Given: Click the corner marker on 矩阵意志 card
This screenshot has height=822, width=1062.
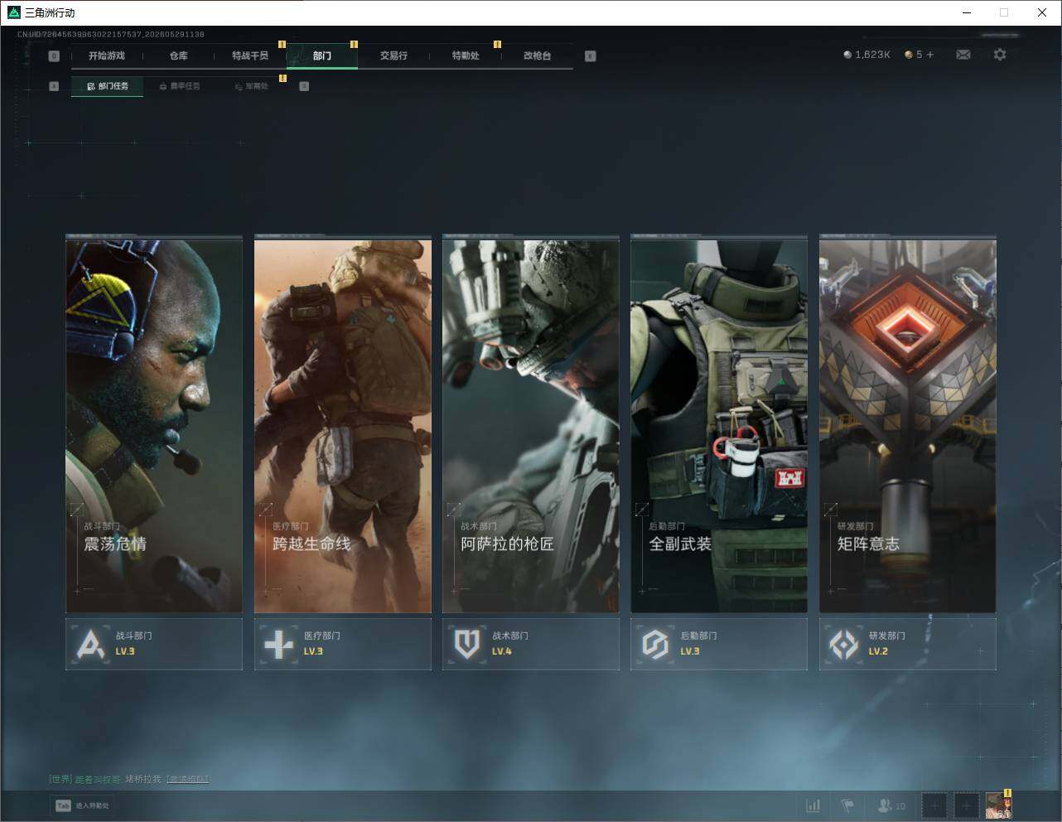Looking at the screenshot, I should [x=831, y=509].
